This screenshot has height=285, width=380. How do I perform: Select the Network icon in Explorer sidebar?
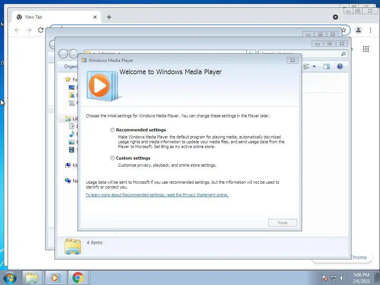[x=68, y=181]
